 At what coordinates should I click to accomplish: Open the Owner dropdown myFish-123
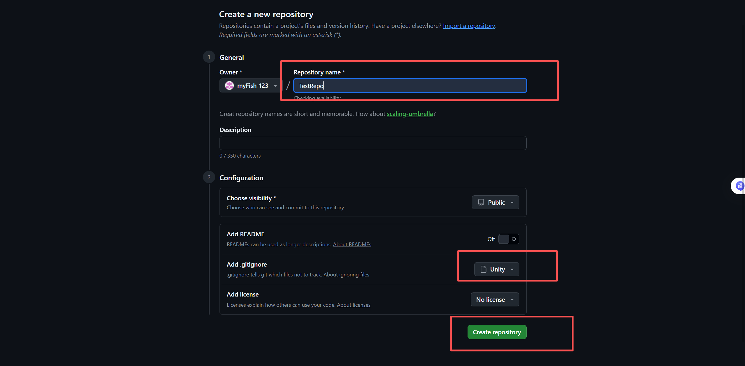[x=251, y=85]
